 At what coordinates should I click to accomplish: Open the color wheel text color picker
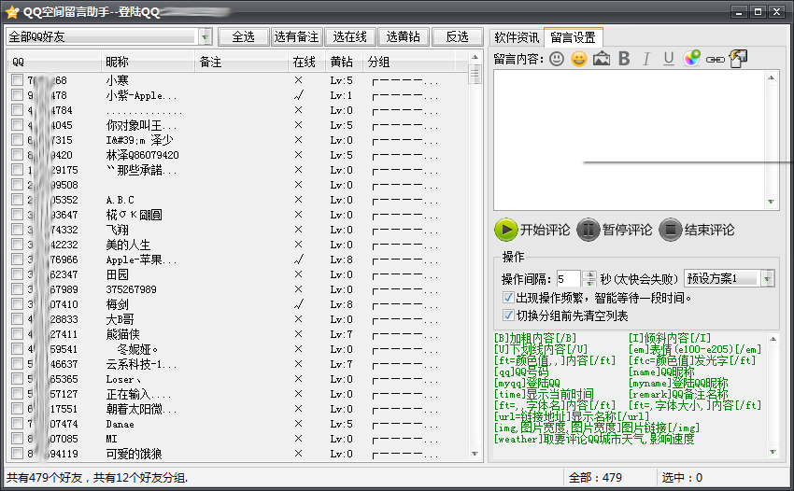[691, 59]
